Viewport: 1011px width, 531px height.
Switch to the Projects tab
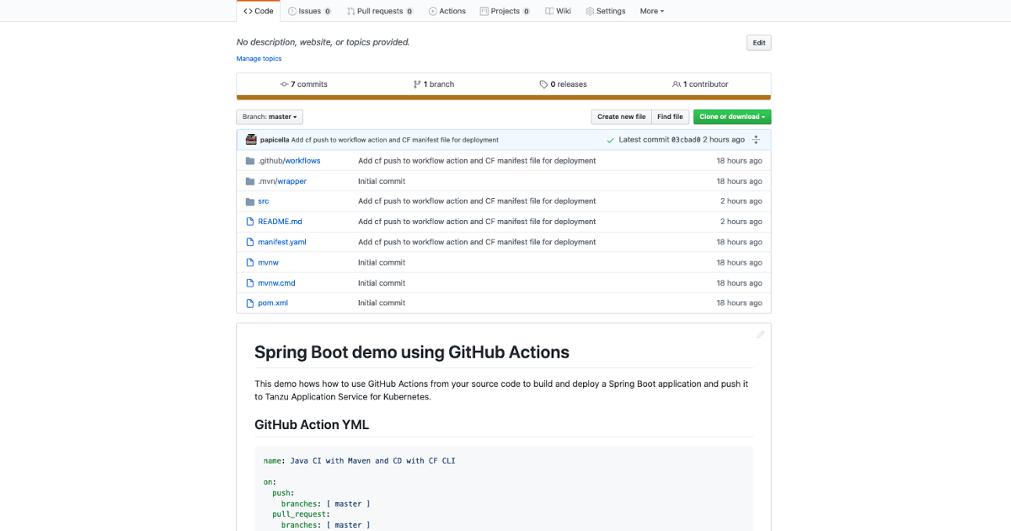pos(505,11)
